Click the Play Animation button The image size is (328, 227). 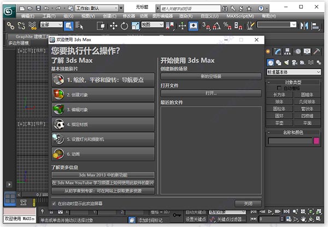[x=270, y=212]
